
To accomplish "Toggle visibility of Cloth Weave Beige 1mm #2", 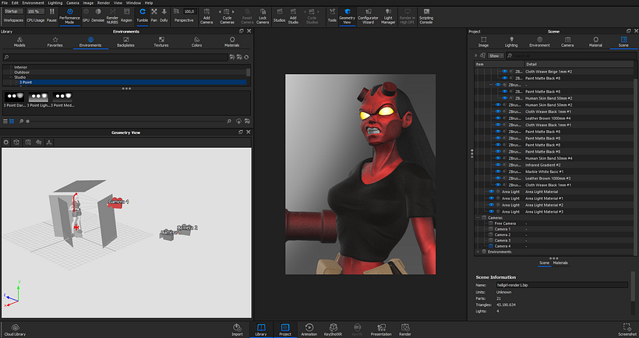I will click(x=504, y=72).
